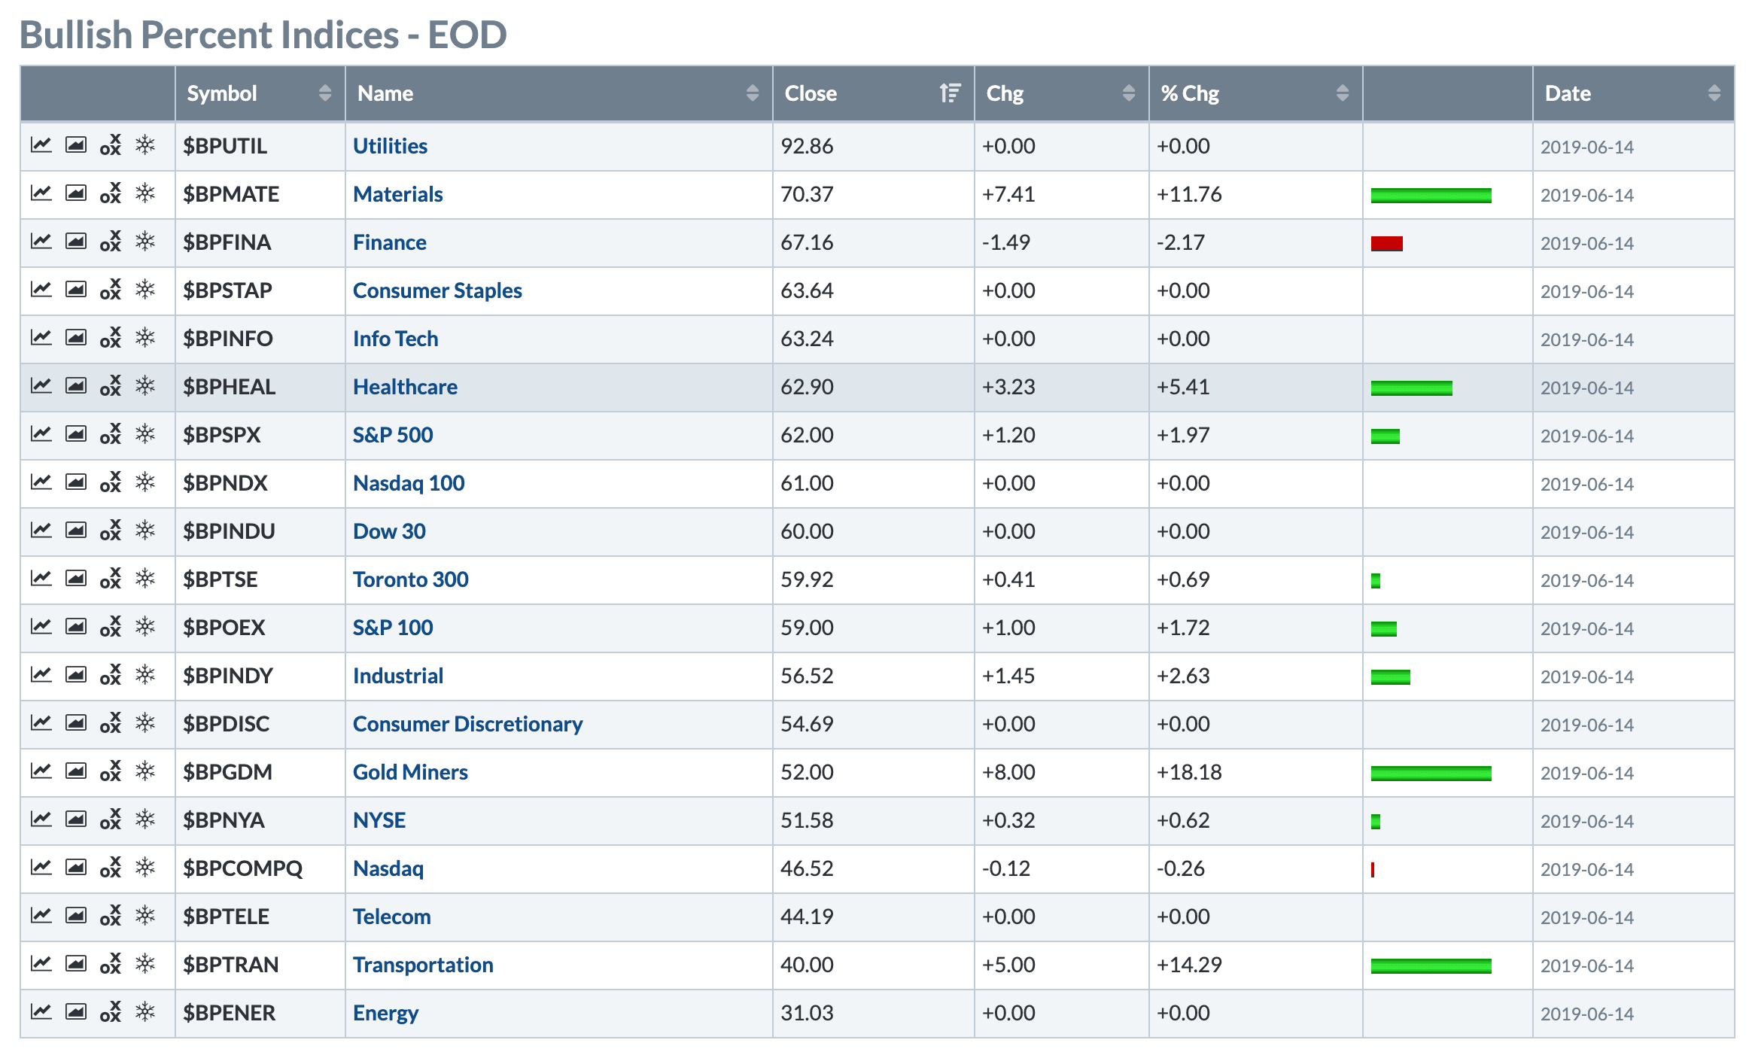
Task: Open SharpChart icon for $BPUTIL row
Action: click(41, 145)
